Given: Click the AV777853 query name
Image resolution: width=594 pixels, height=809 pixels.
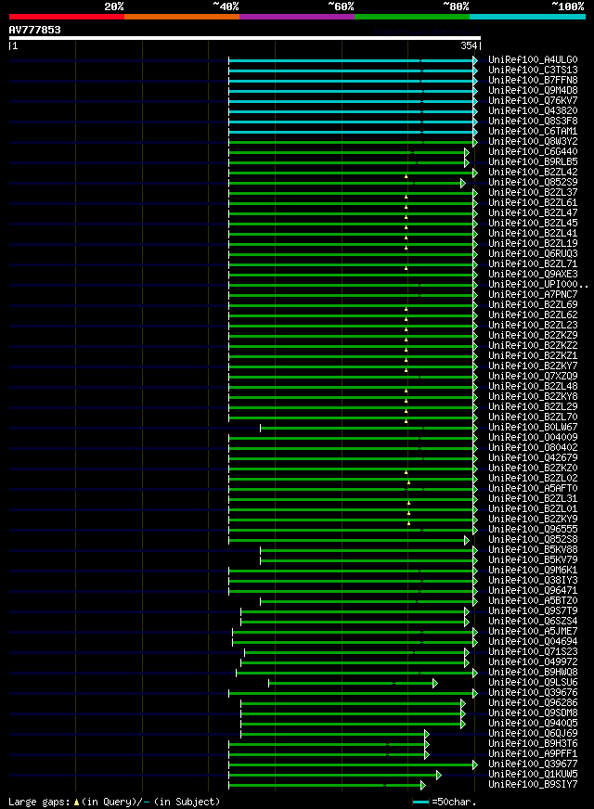Looking at the screenshot, I should pyautogui.click(x=34, y=30).
